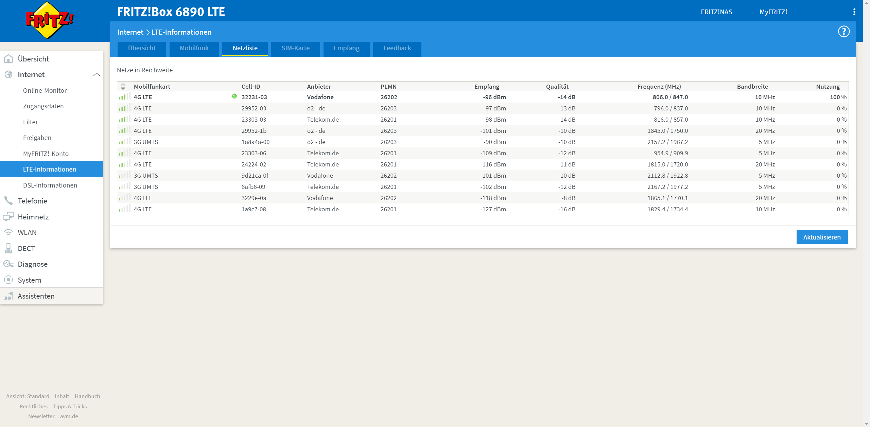This screenshot has height=427, width=870.
Task: Click the house icon next to Übersicht
Action: (x=8, y=59)
